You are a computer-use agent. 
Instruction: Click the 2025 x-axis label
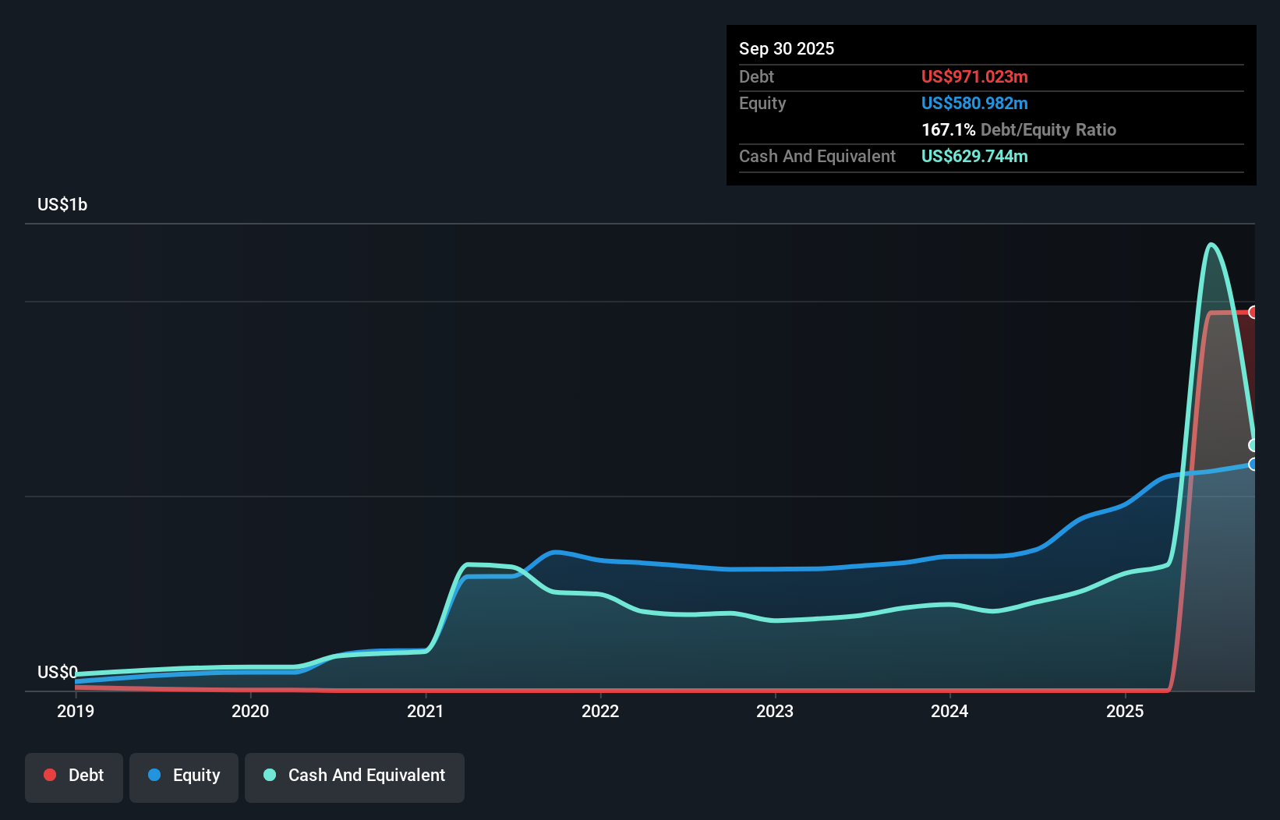point(1125,711)
